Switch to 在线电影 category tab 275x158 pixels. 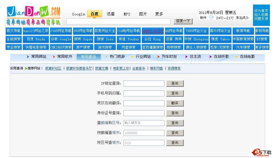pyautogui.click(x=247, y=57)
